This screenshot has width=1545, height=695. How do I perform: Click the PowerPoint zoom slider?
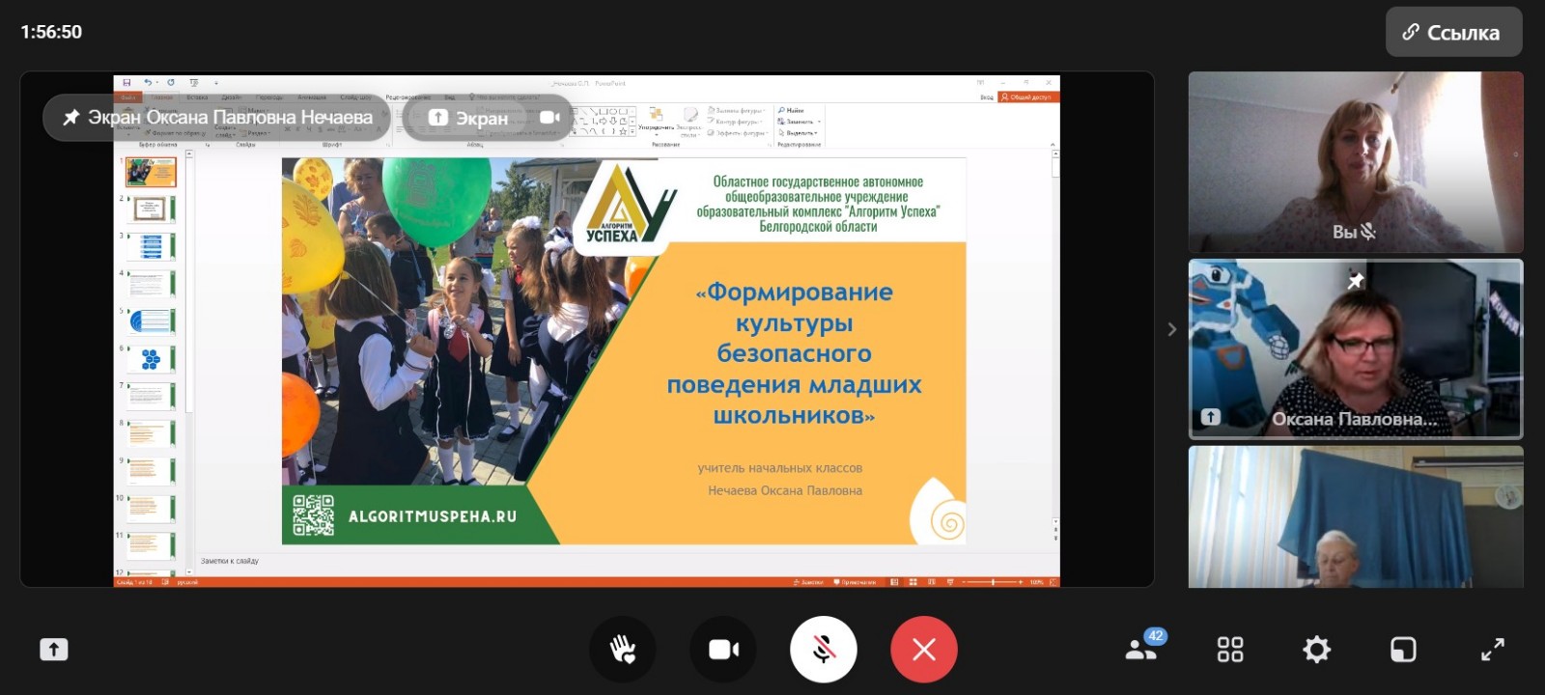point(993,582)
